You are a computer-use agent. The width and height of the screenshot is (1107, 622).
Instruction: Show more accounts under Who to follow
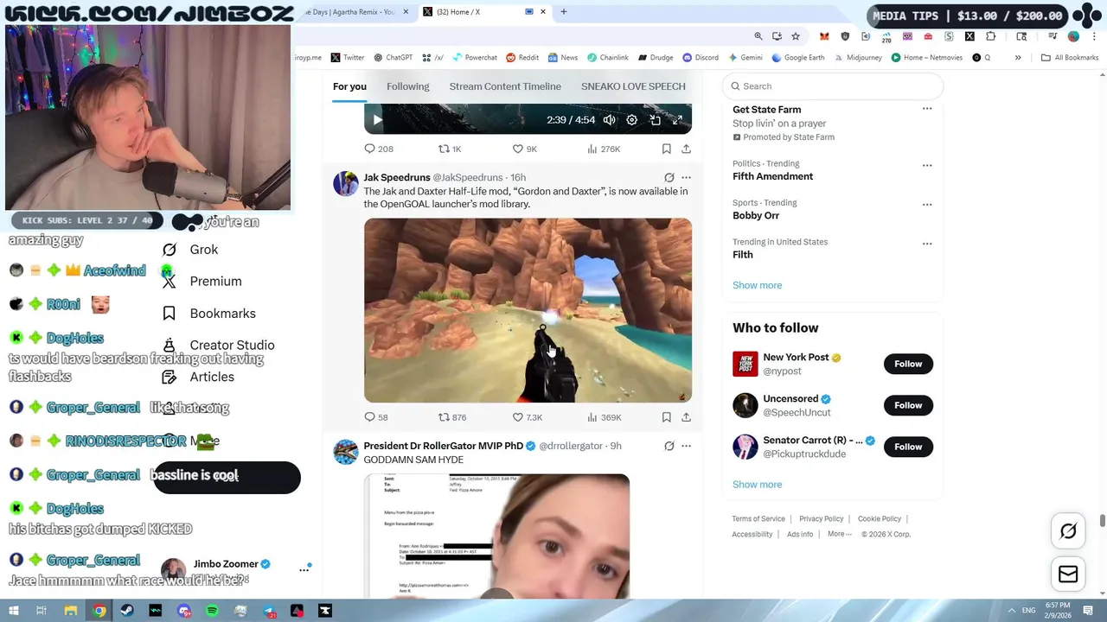coord(757,485)
